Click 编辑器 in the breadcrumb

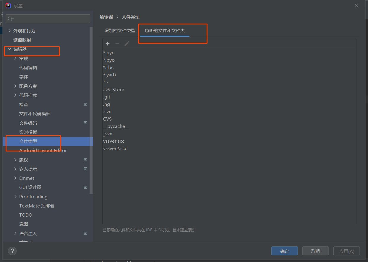pos(106,17)
